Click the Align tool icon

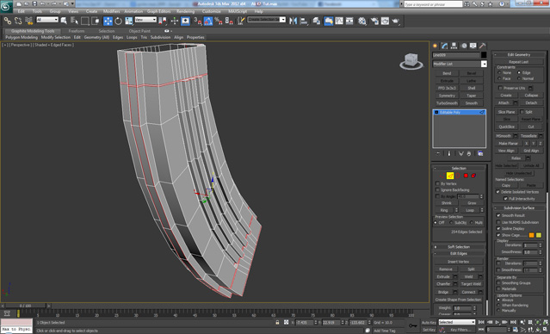pos(304,21)
